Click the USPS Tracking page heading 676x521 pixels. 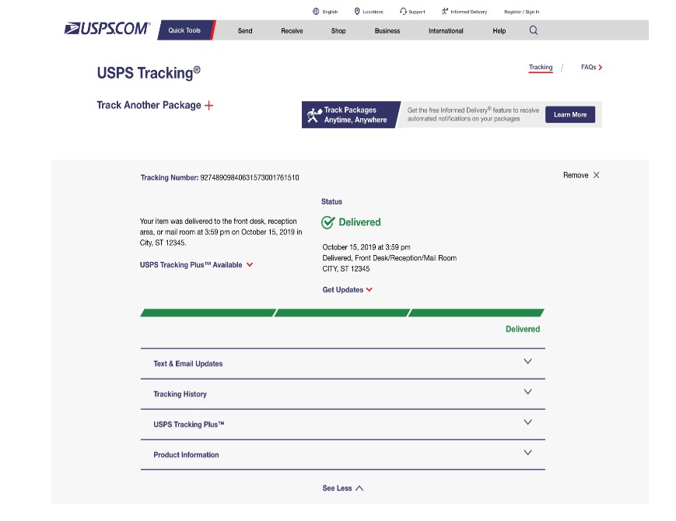click(149, 72)
